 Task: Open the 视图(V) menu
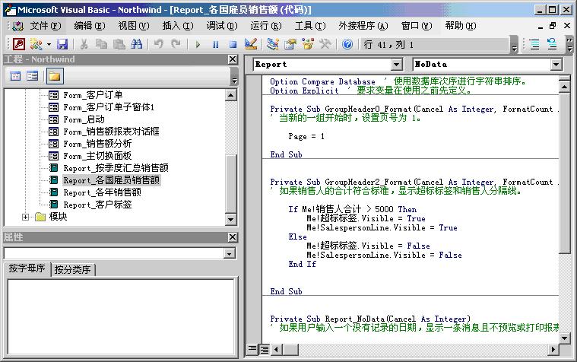134,26
